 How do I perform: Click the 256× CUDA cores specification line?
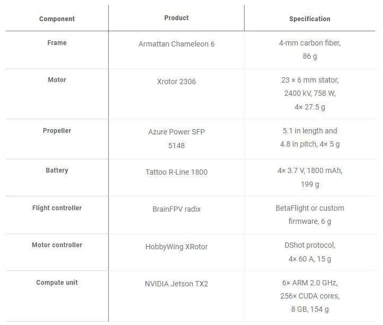point(309,296)
